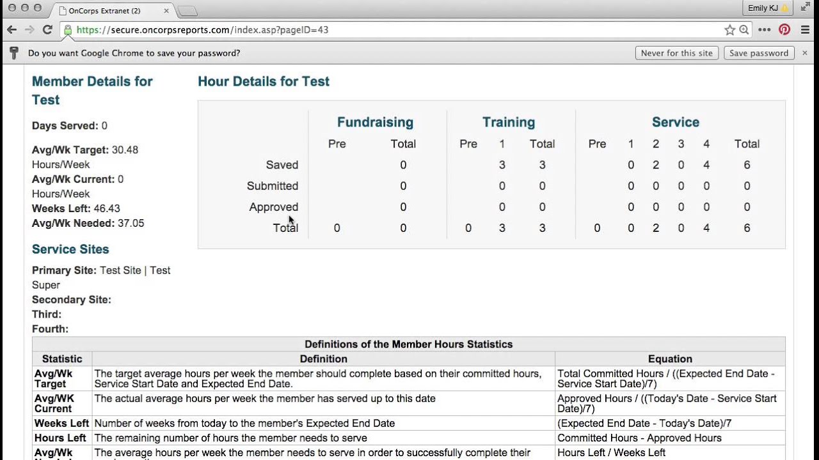Click the Submitted row label
The height and width of the screenshot is (460, 819).
(273, 186)
